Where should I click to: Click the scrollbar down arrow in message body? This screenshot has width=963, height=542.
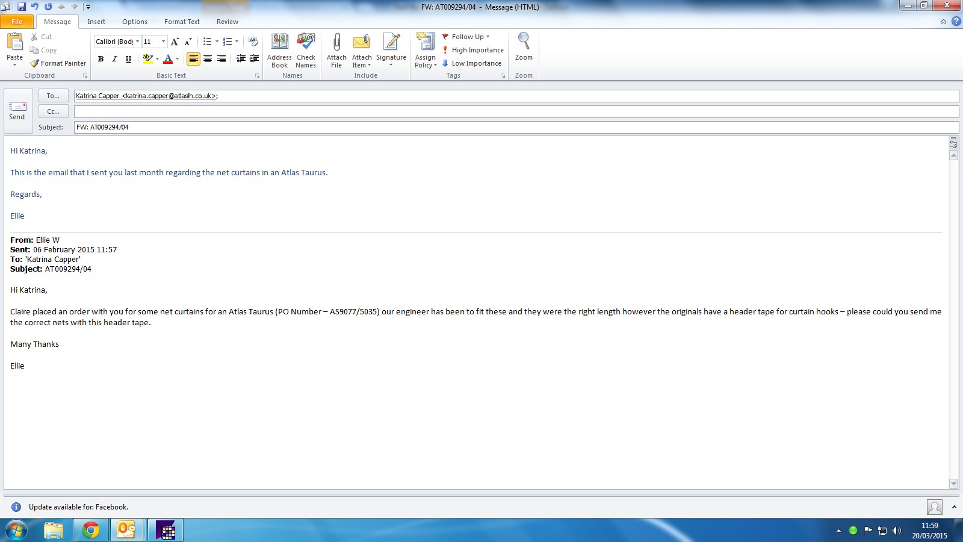pyautogui.click(x=953, y=484)
